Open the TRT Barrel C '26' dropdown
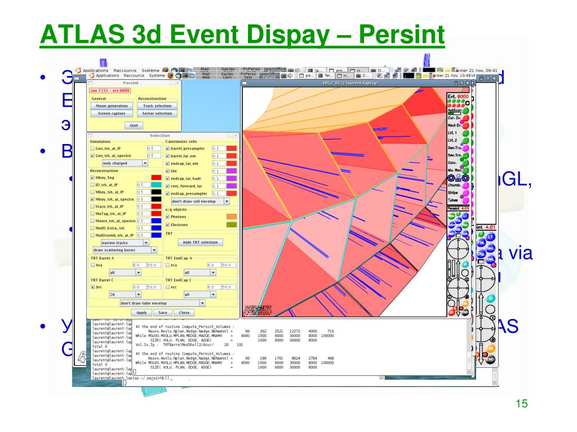 pyautogui.click(x=125, y=295)
